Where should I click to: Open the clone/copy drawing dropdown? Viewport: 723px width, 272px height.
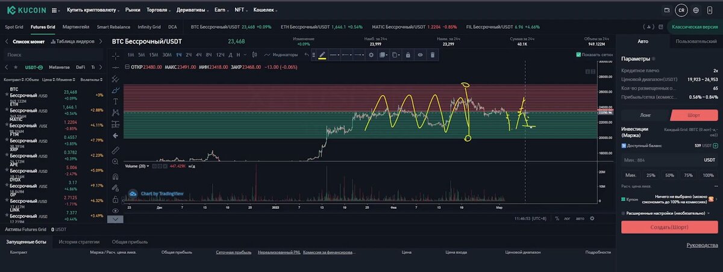coord(395,55)
